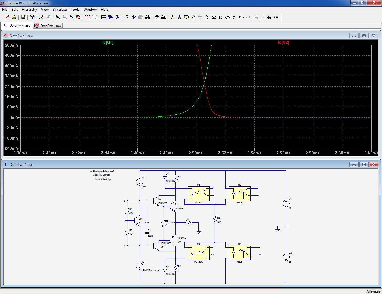
Task: Click the OptoPwr-1.raw plot window title bar
Action: [x=191, y=36]
